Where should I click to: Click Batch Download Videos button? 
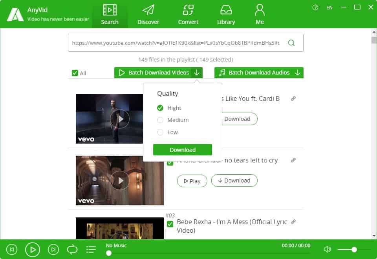pos(153,73)
